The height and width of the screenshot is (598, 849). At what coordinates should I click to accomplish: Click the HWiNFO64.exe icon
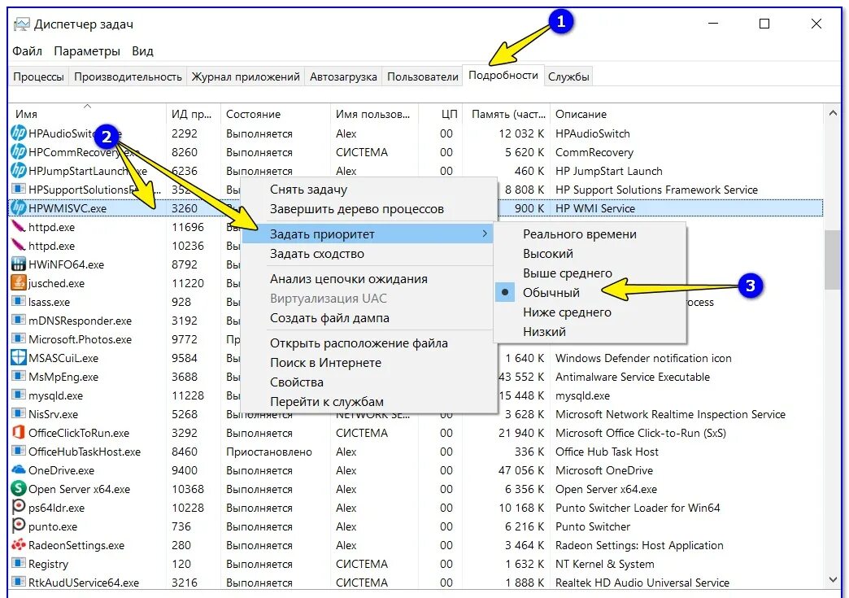[x=19, y=264]
